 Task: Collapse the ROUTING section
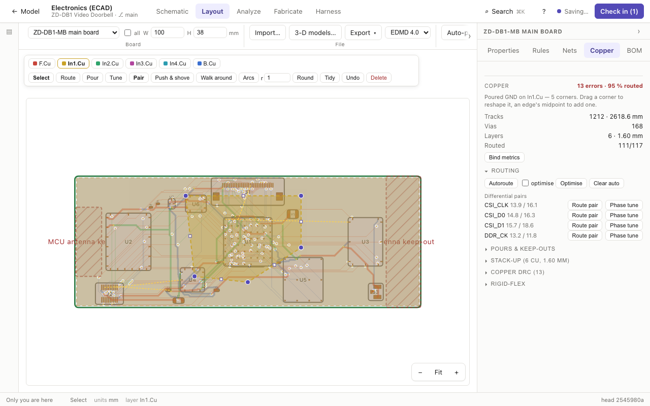coord(502,171)
